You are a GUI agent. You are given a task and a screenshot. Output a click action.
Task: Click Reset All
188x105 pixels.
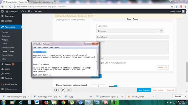coord(170,90)
